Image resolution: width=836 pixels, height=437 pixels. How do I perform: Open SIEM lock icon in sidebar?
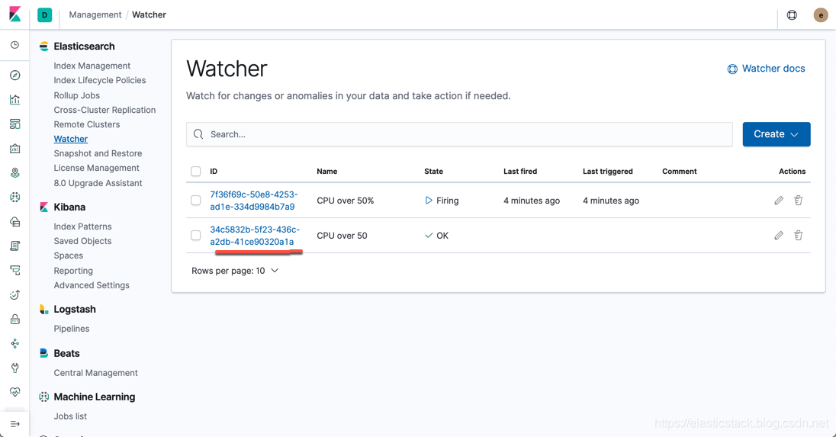[15, 320]
